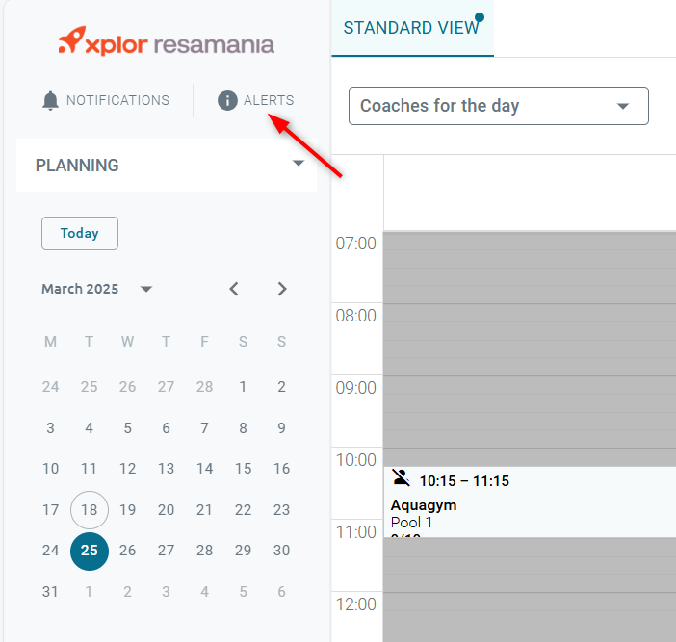Click the Alerts info icon
The width and height of the screenshot is (676, 642).
pyautogui.click(x=227, y=100)
